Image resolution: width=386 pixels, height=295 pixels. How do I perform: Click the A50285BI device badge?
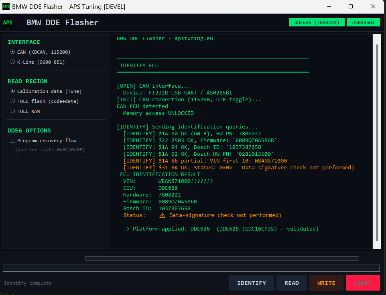point(364,22)
